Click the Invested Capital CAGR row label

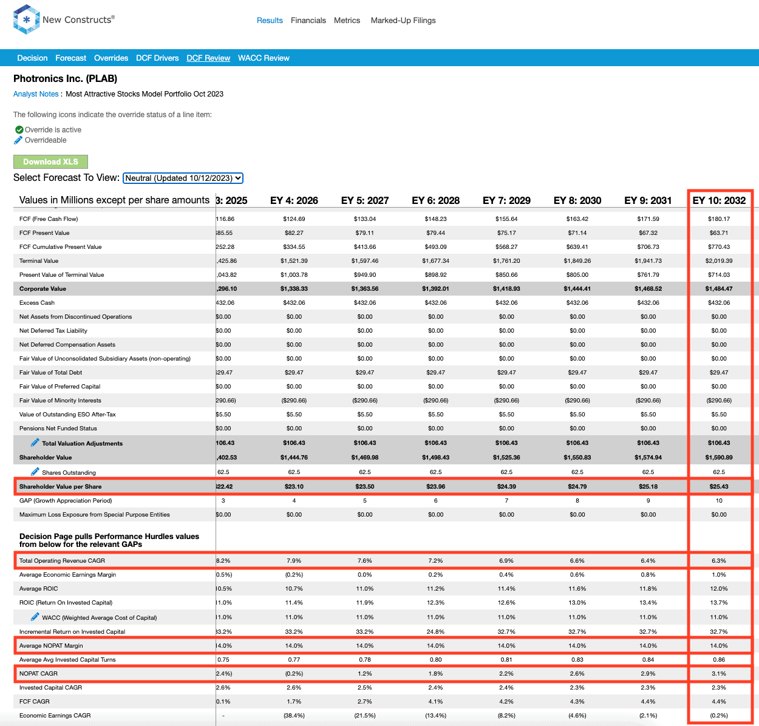(x=50, y=688)
